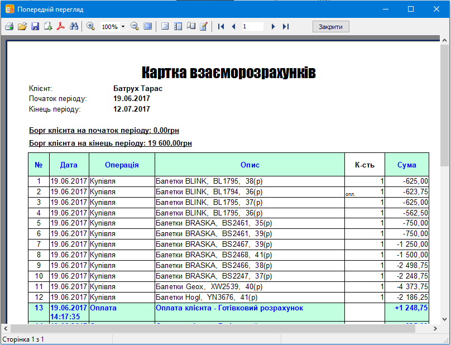Open a report file with folder icon

(22, 26)
